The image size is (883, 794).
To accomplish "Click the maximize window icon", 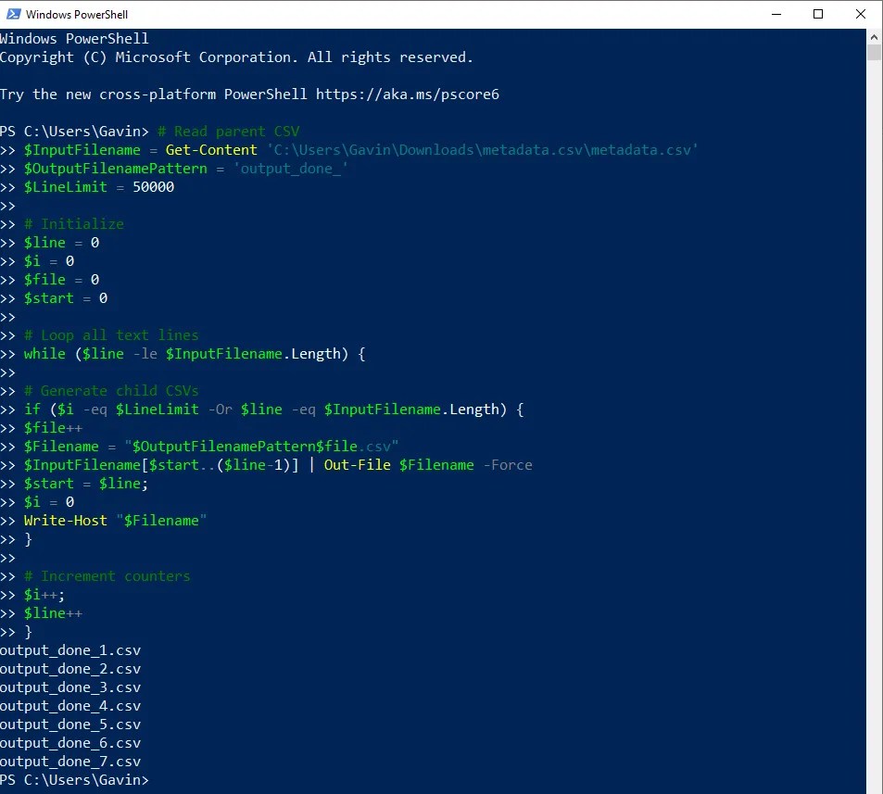I will (x=818, y=14).
